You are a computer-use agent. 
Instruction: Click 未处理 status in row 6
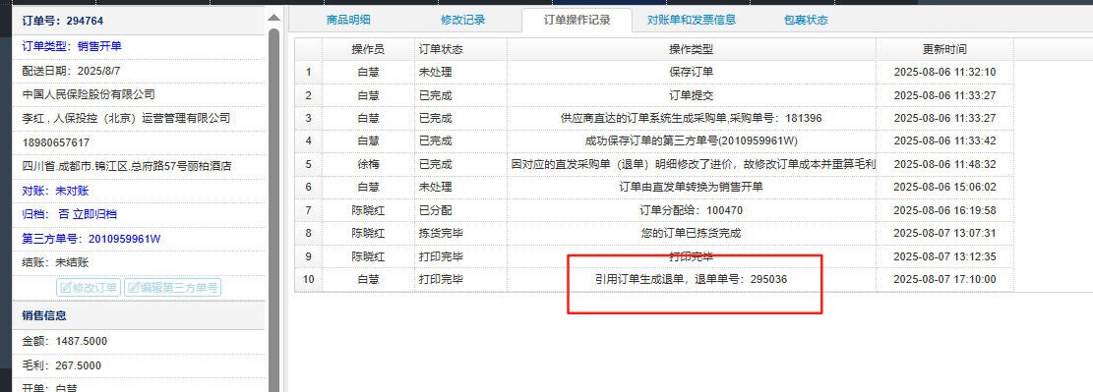click(x=460, y=188)
